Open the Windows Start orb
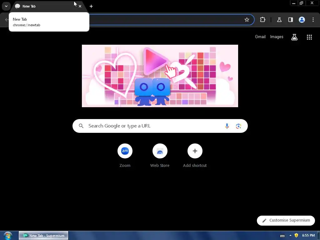Screen dimensions: 320x240 [8, 236]
